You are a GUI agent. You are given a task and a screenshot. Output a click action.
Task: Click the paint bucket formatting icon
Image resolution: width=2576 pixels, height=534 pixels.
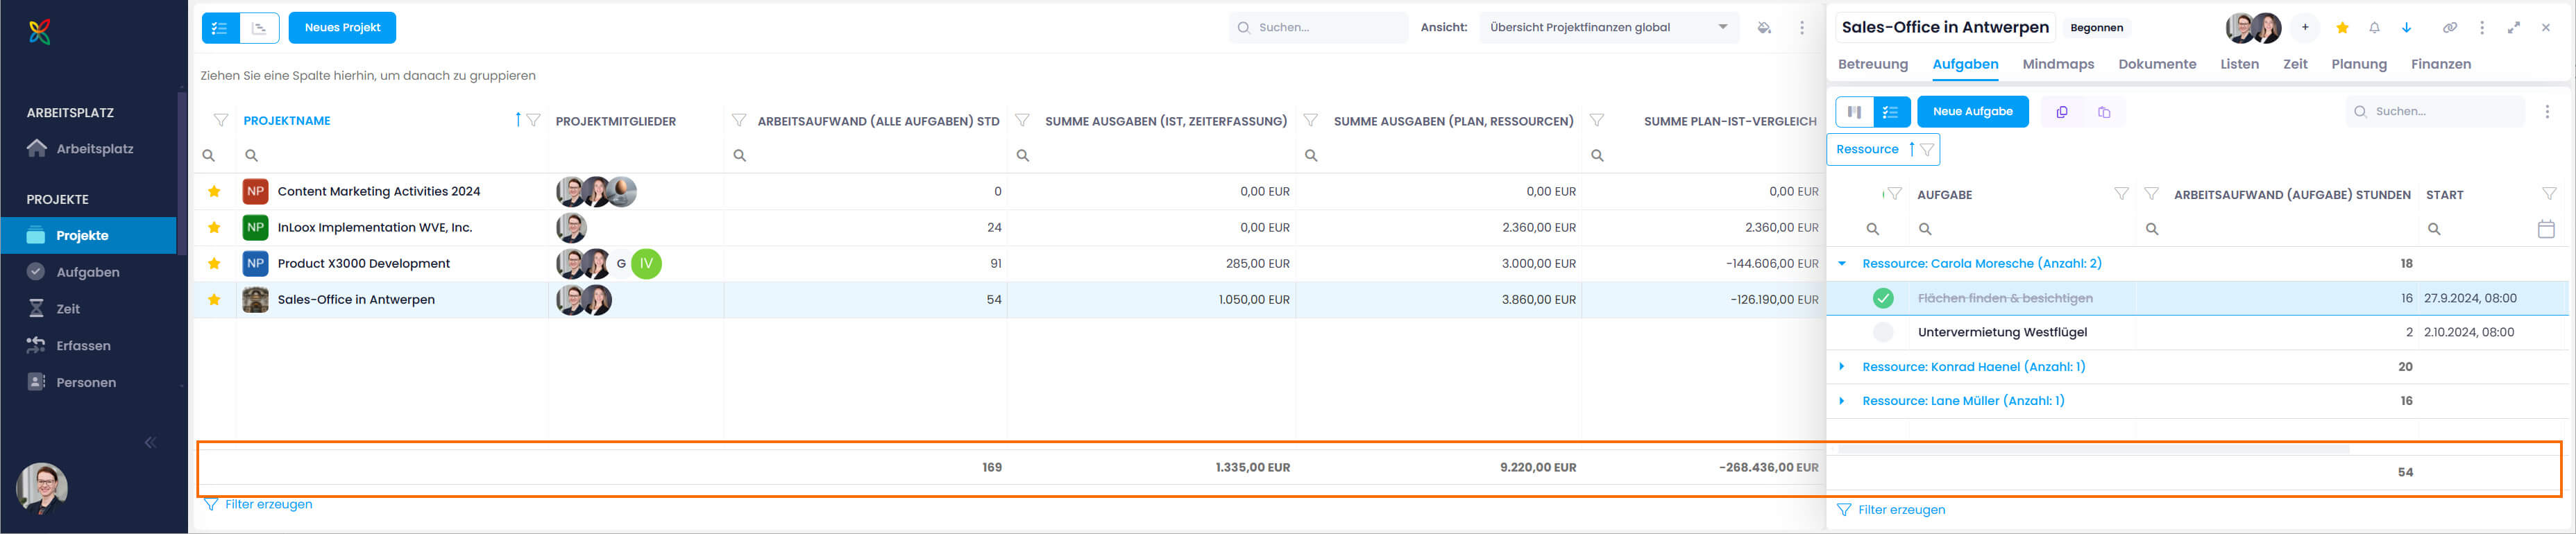[x=1764, y=28]
